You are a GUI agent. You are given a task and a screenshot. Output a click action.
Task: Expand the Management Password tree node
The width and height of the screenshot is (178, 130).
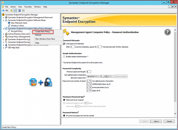point(4,18)
